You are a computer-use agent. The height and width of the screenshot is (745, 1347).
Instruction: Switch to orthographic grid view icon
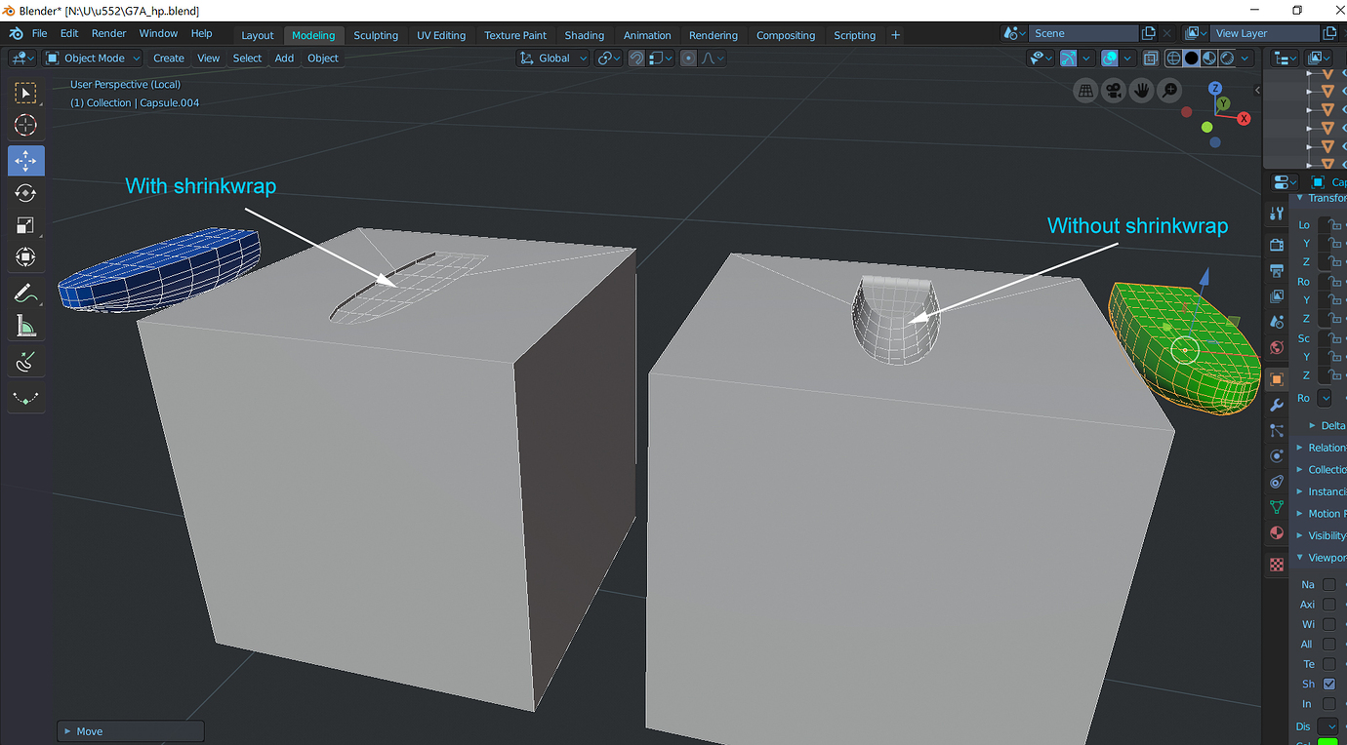(x=1084, y=91)
